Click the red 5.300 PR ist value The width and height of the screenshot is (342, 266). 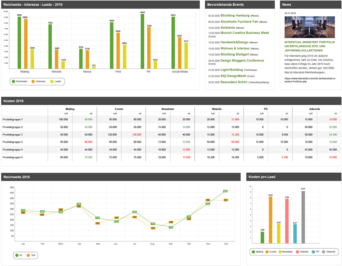pos(285,157)
